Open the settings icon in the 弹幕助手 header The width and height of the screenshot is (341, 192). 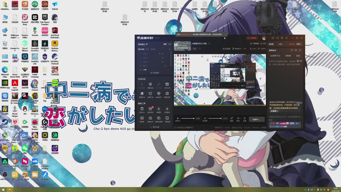point(296,50)
